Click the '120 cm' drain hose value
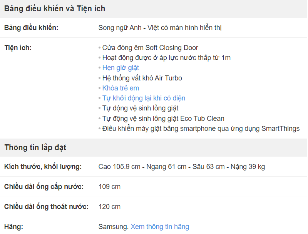This screenshot has height=234, width=308. 109,207
